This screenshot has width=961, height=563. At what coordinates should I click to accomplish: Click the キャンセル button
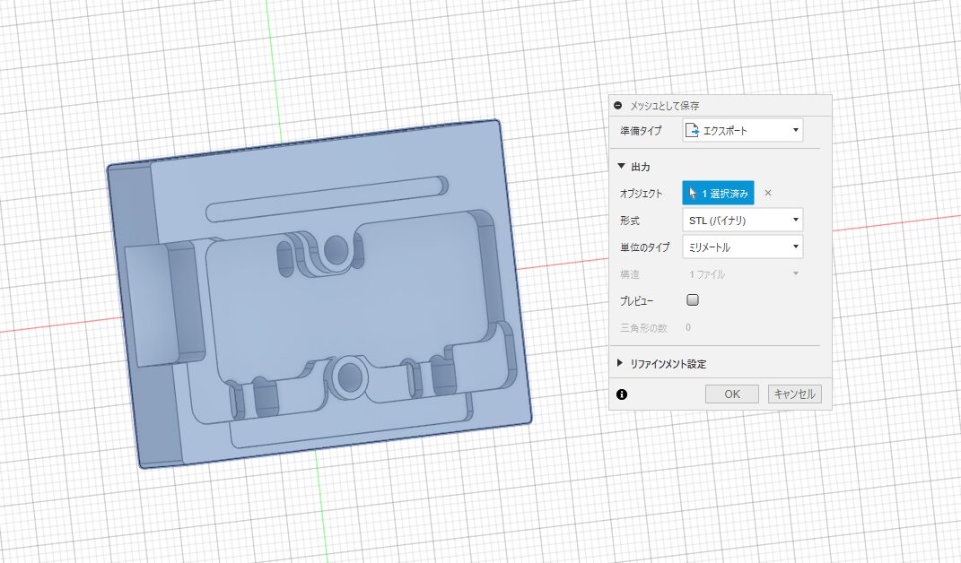click(794, 394)
